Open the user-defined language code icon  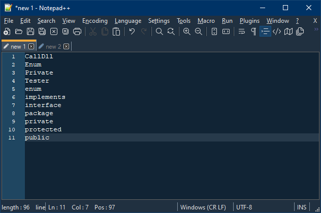click(x=277, y=31)
